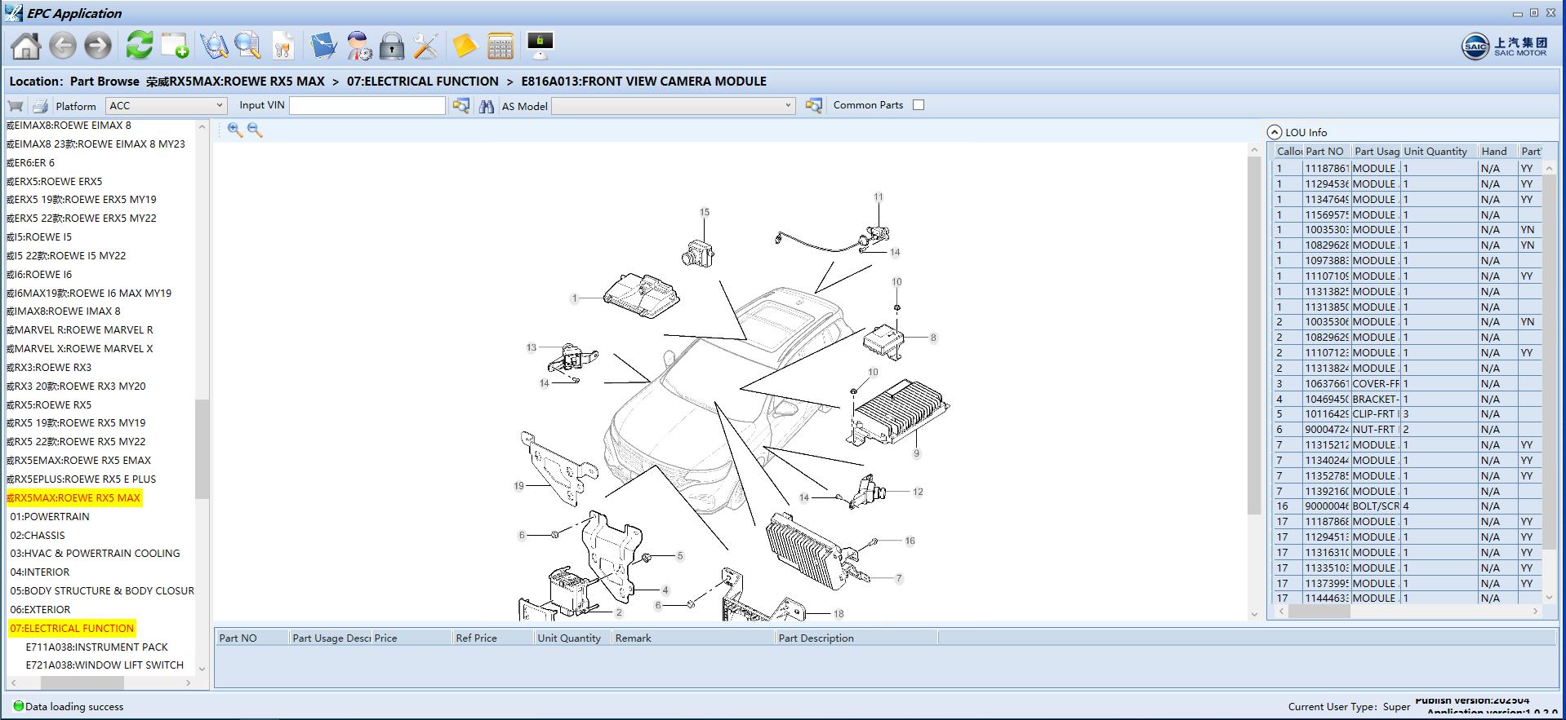Image resolution: width=1566 pixels, height=720 pixels.
Task: Click the green Refresh icon
Action: (x=140, y=46)
